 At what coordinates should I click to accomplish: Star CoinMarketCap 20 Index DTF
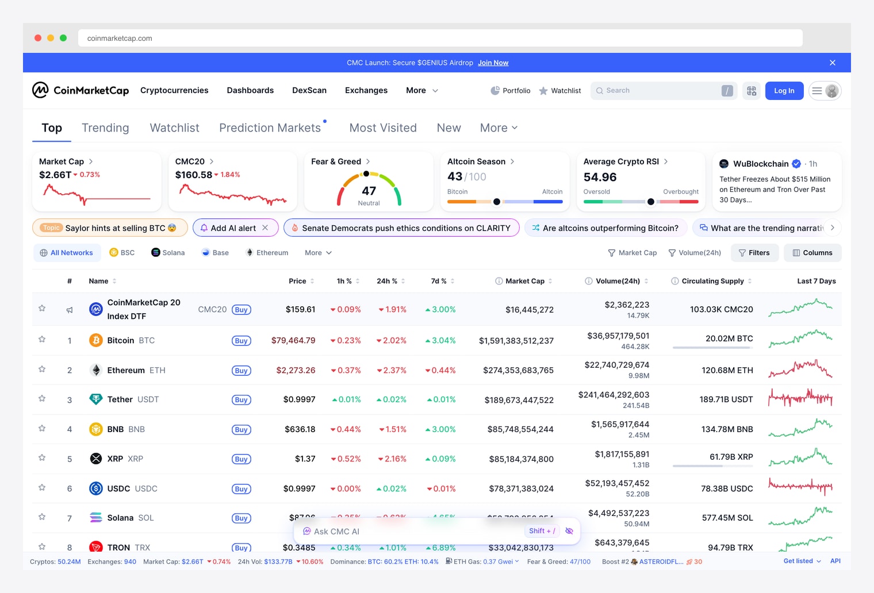pos(42,309)
